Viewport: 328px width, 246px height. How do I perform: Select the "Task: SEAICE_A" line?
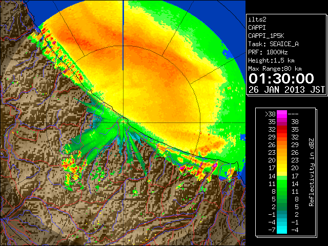click(273, 44)
